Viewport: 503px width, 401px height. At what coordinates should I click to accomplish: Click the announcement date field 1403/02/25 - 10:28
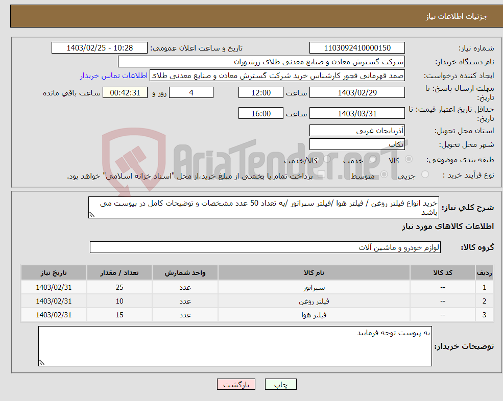tap(100, 48)
